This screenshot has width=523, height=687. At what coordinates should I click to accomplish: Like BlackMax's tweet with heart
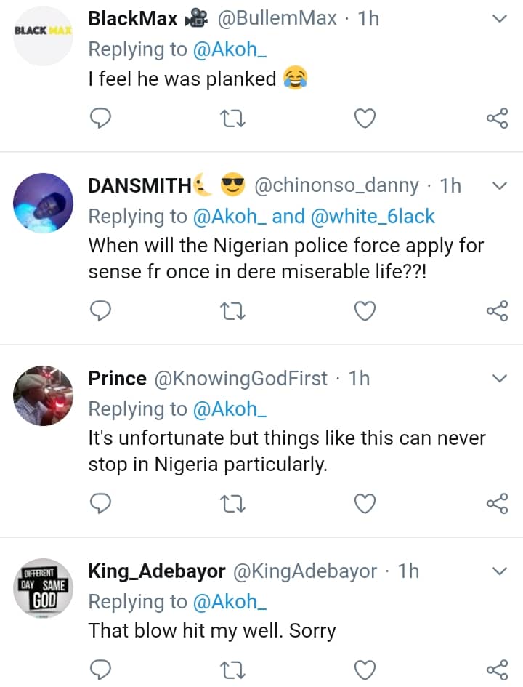click(365, 118)
